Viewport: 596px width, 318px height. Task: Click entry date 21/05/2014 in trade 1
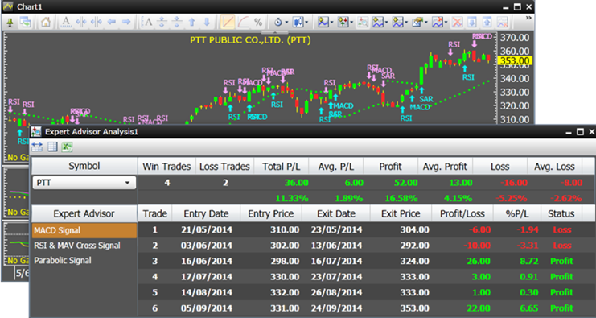click(207, 230)
